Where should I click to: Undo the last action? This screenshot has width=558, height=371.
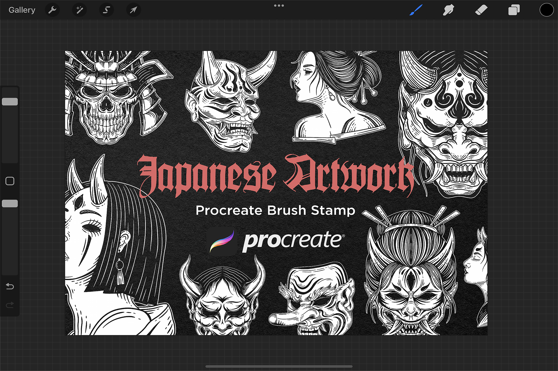coord(10,286)
